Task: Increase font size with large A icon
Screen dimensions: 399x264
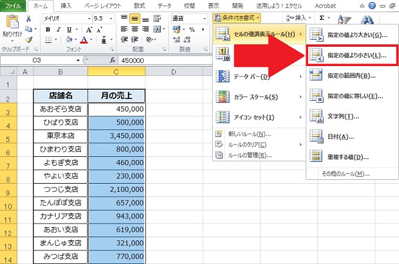Action: (x=89, y=30)
